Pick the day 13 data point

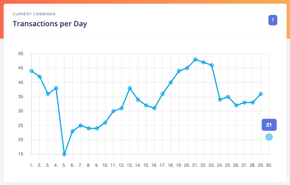tap(130, 88)
